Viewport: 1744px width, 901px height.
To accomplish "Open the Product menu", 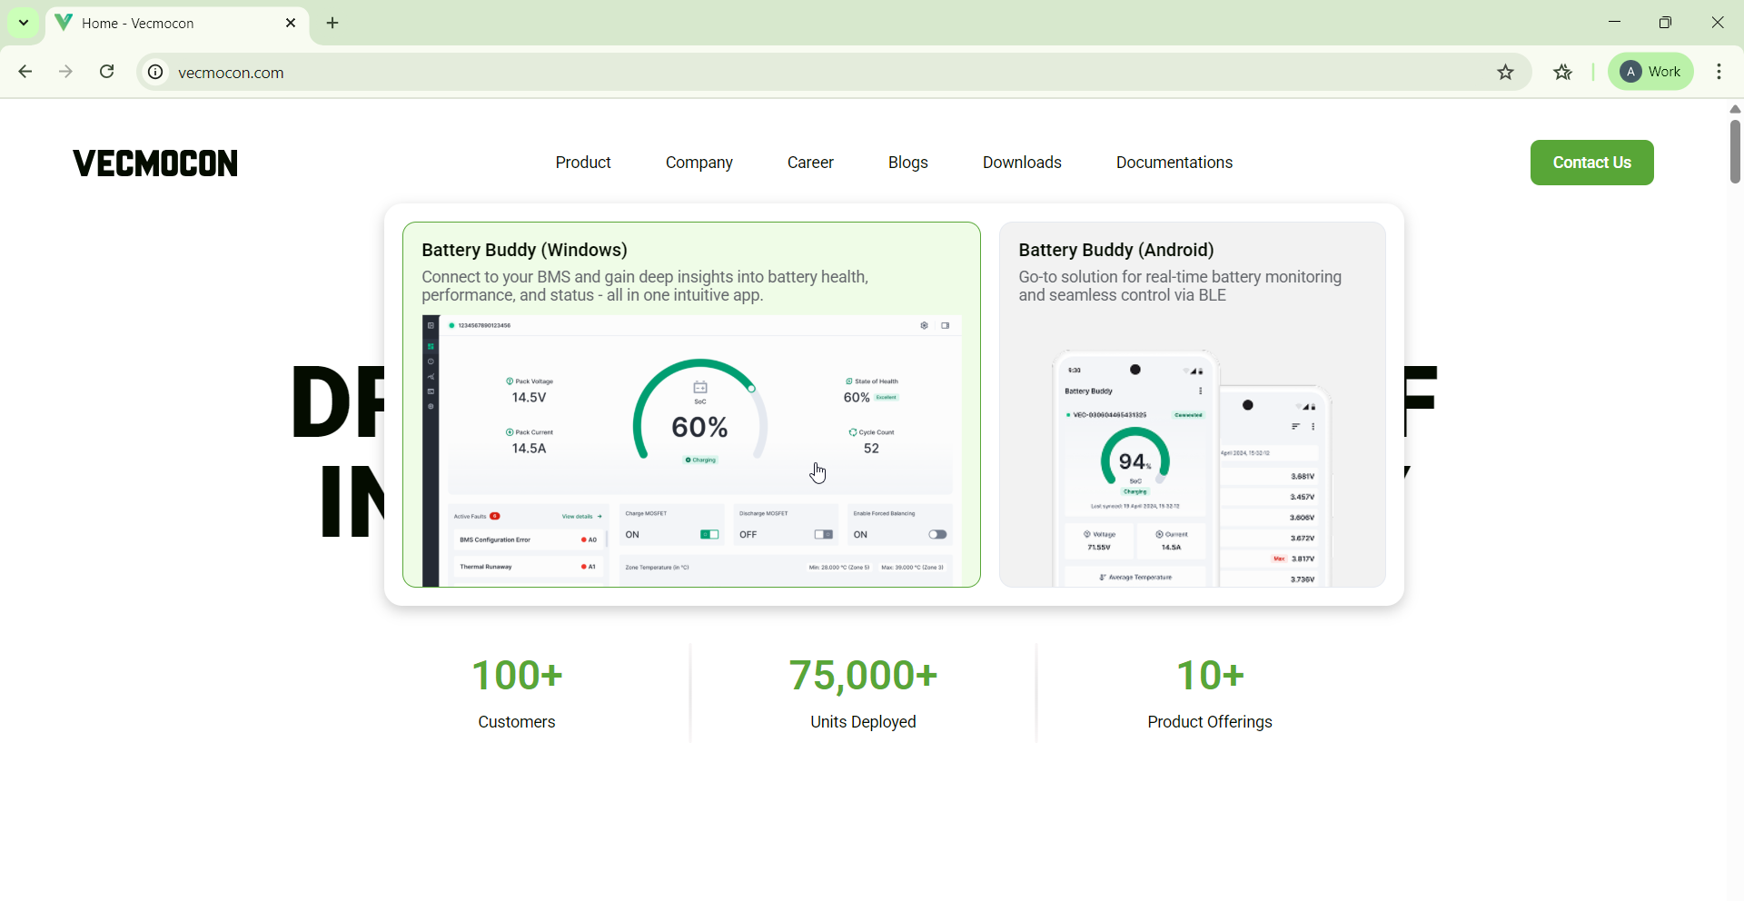I will 583,163.
